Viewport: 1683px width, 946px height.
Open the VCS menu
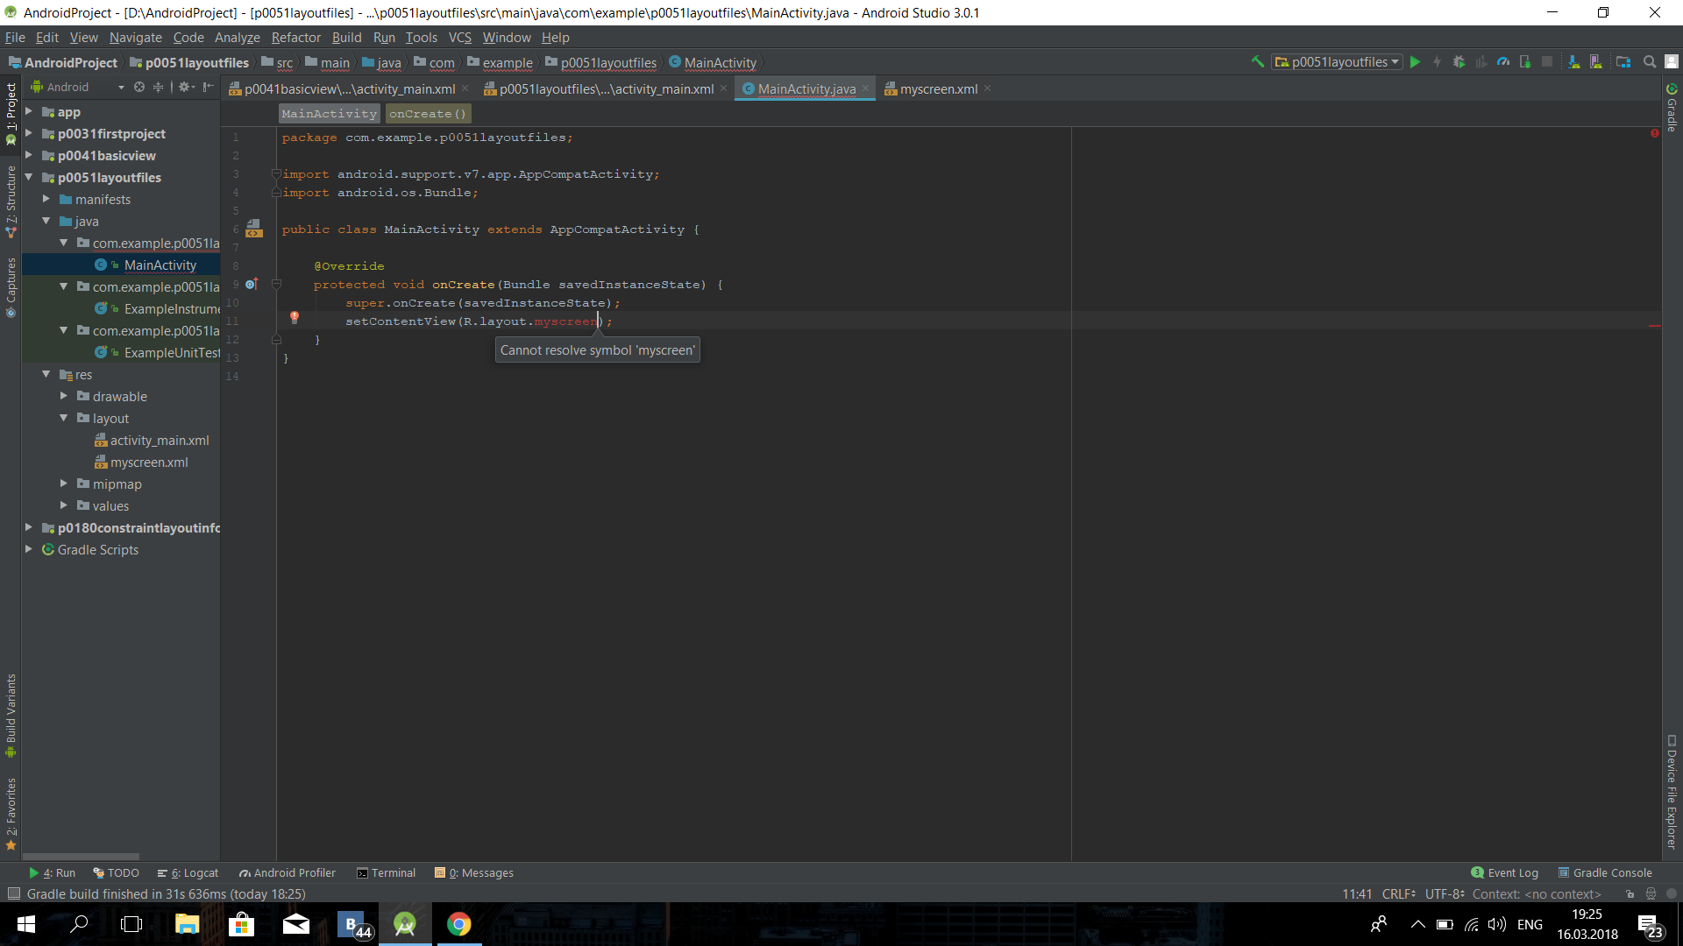pos(459,38)
